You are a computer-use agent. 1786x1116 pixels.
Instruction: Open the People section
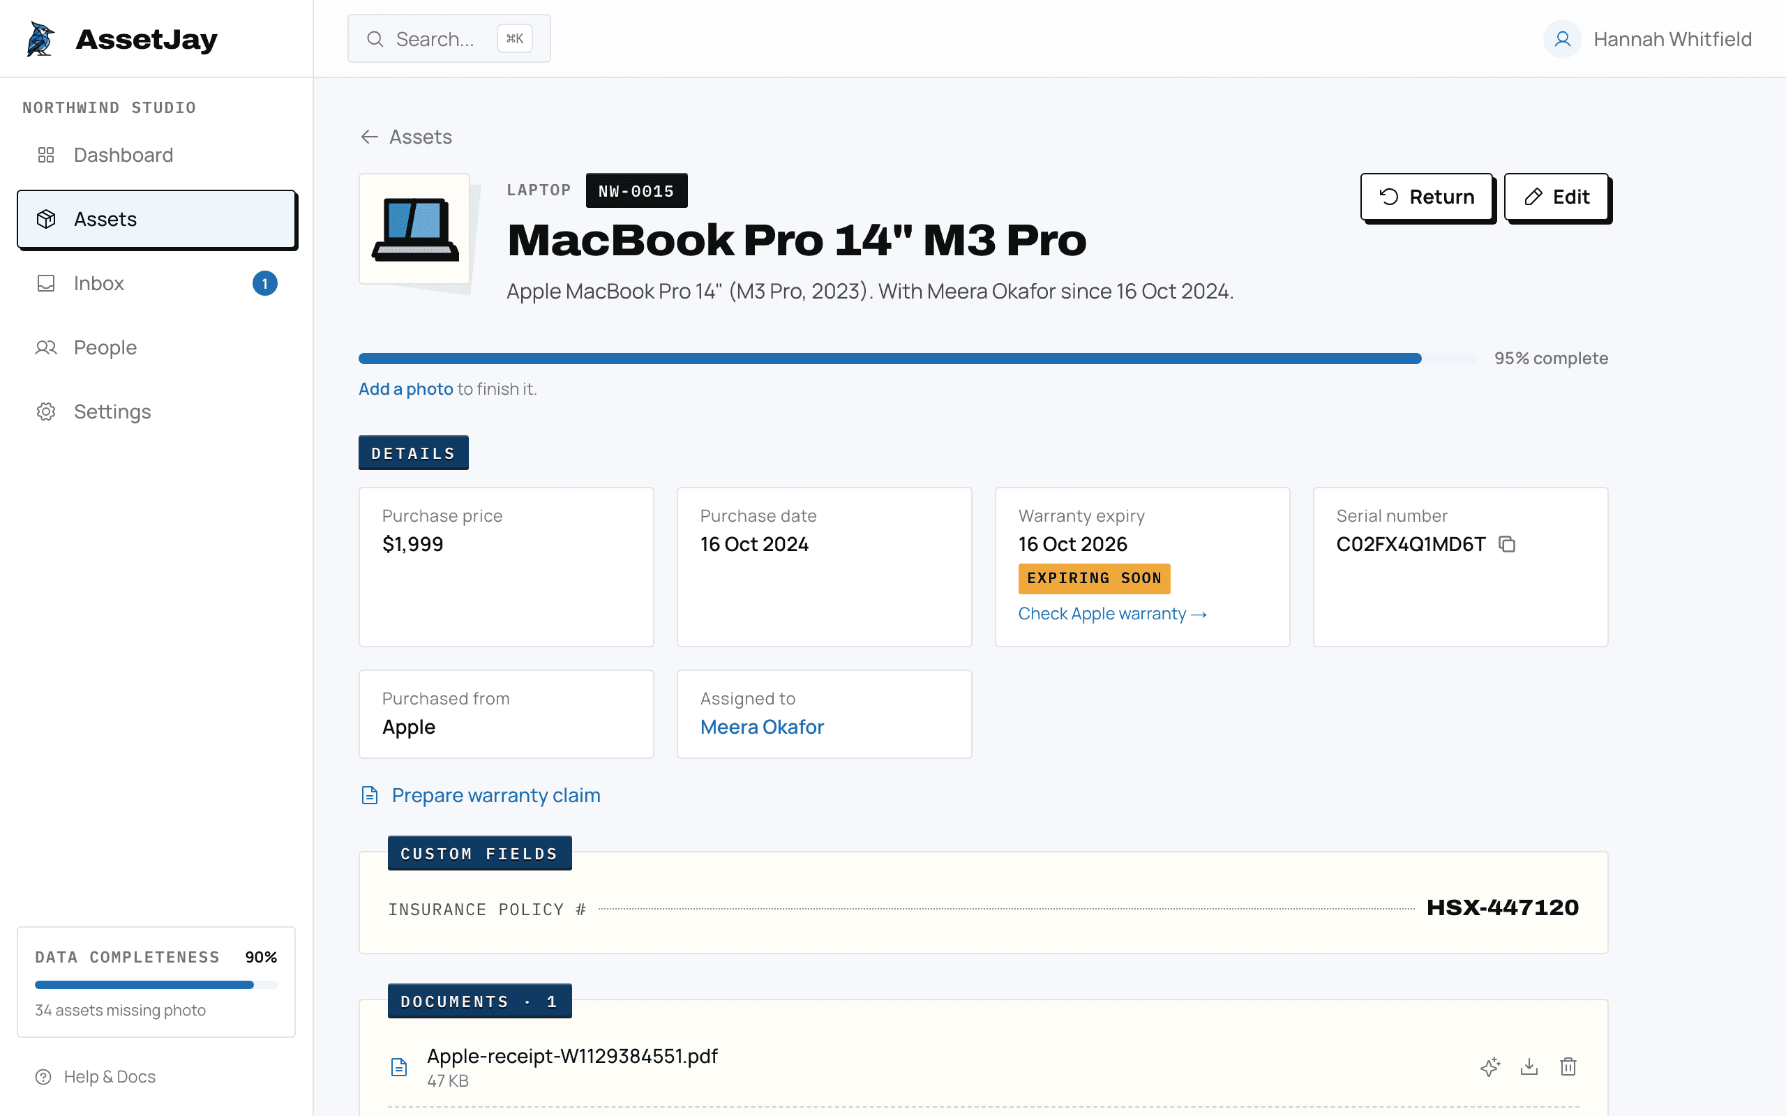point(156,347)
